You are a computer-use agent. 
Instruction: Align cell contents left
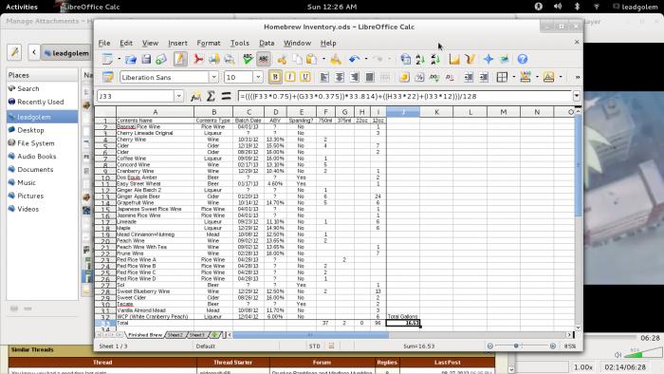[324, 77]
